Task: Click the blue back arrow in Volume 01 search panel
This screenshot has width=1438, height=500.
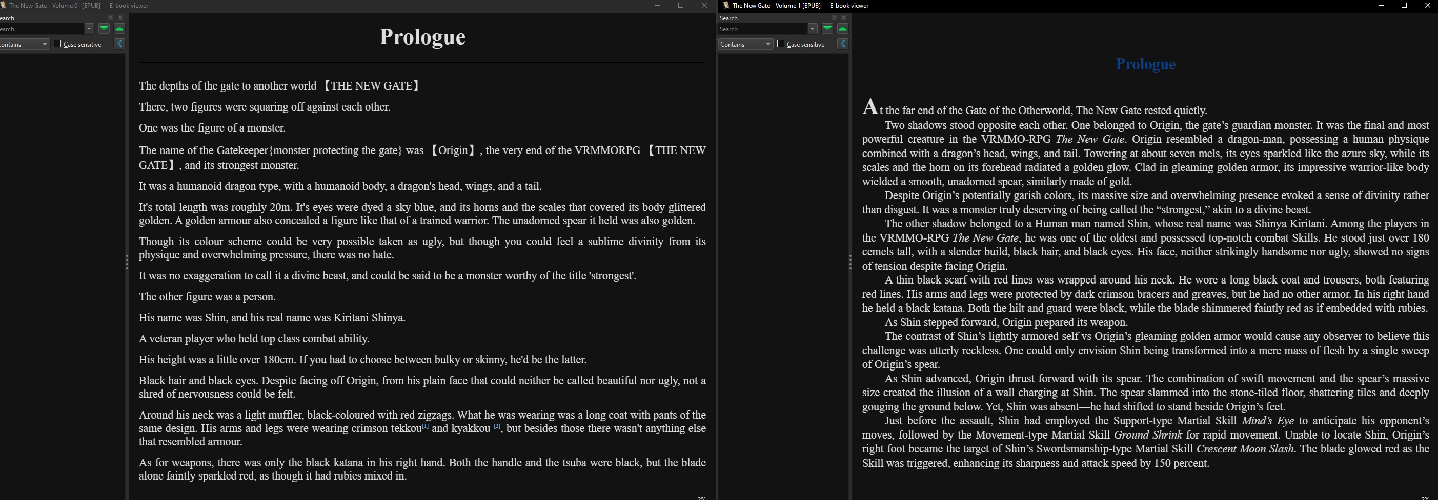Action: 119,44
